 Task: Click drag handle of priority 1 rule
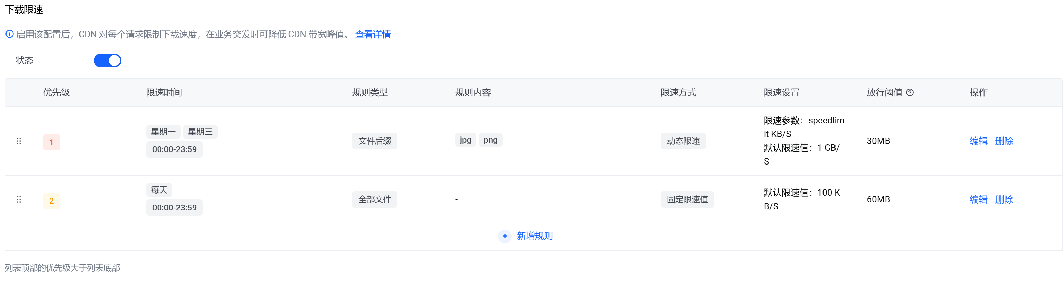[x=18, y=141]
